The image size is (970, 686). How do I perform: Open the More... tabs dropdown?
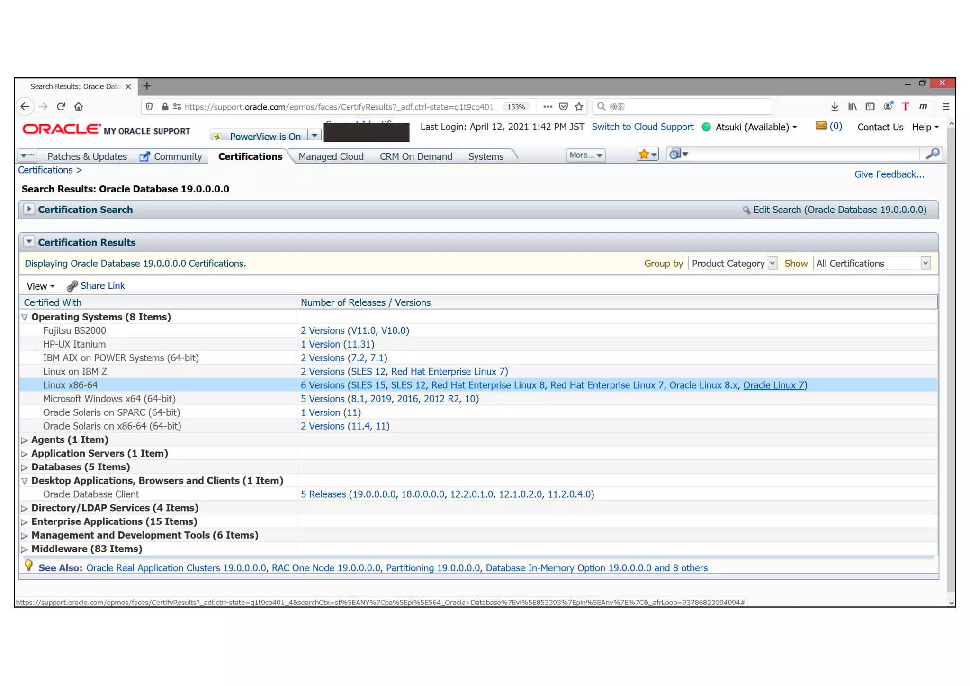click(x=585, y=155)
